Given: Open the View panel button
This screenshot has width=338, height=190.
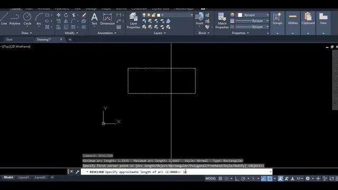Looking at the screenshot, I should pyautogui.click(x=323, y=23).
